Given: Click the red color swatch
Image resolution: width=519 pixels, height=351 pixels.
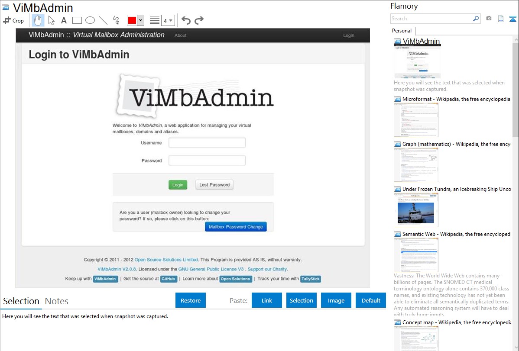Looking at the screenshot, I should point(132,20).
